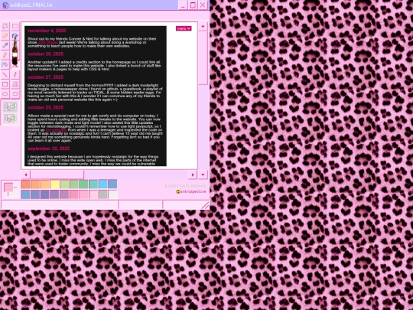Image resolution: width=413 pixels, height=310 pixels.
Task: Click the horizontal scrollbar thumb
Action: pos(57,175)
